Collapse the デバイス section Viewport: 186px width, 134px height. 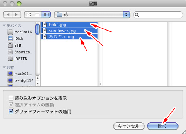pos(4,26)
